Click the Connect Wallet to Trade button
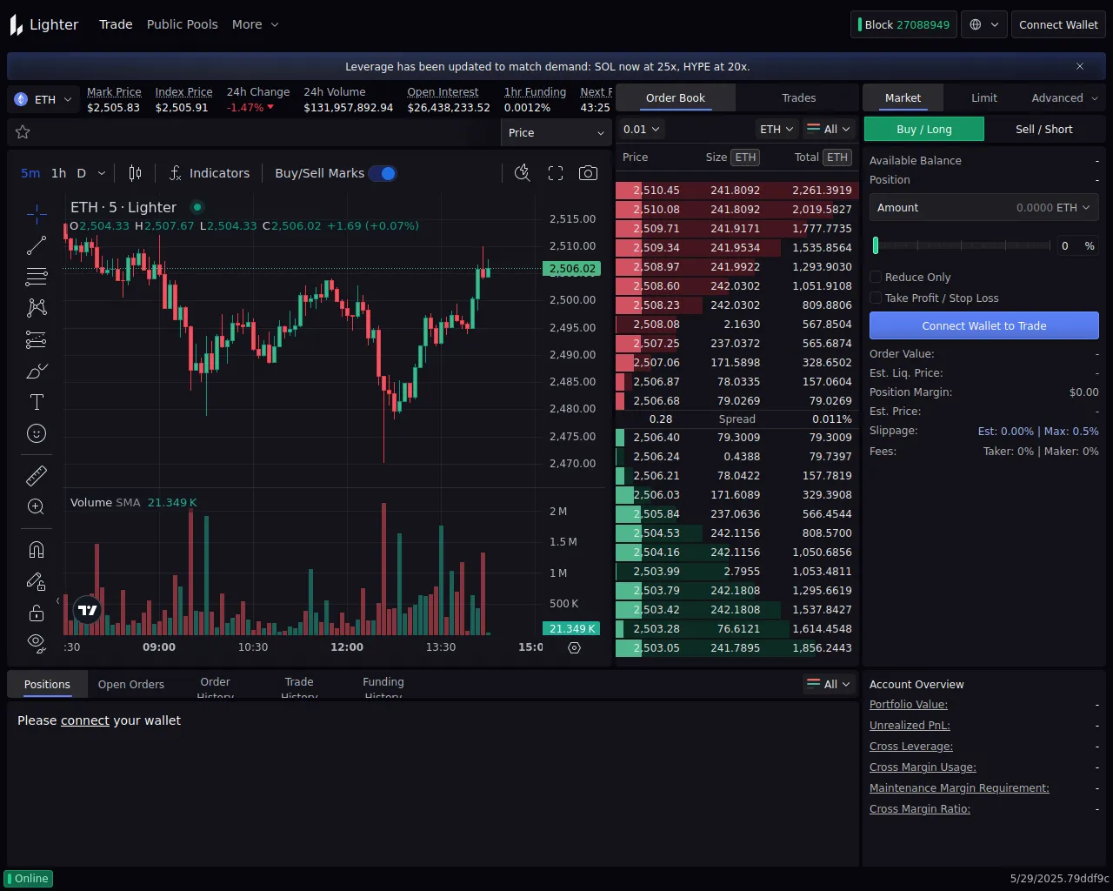This screenshot has width=1113, height=891. pos(984,325)
